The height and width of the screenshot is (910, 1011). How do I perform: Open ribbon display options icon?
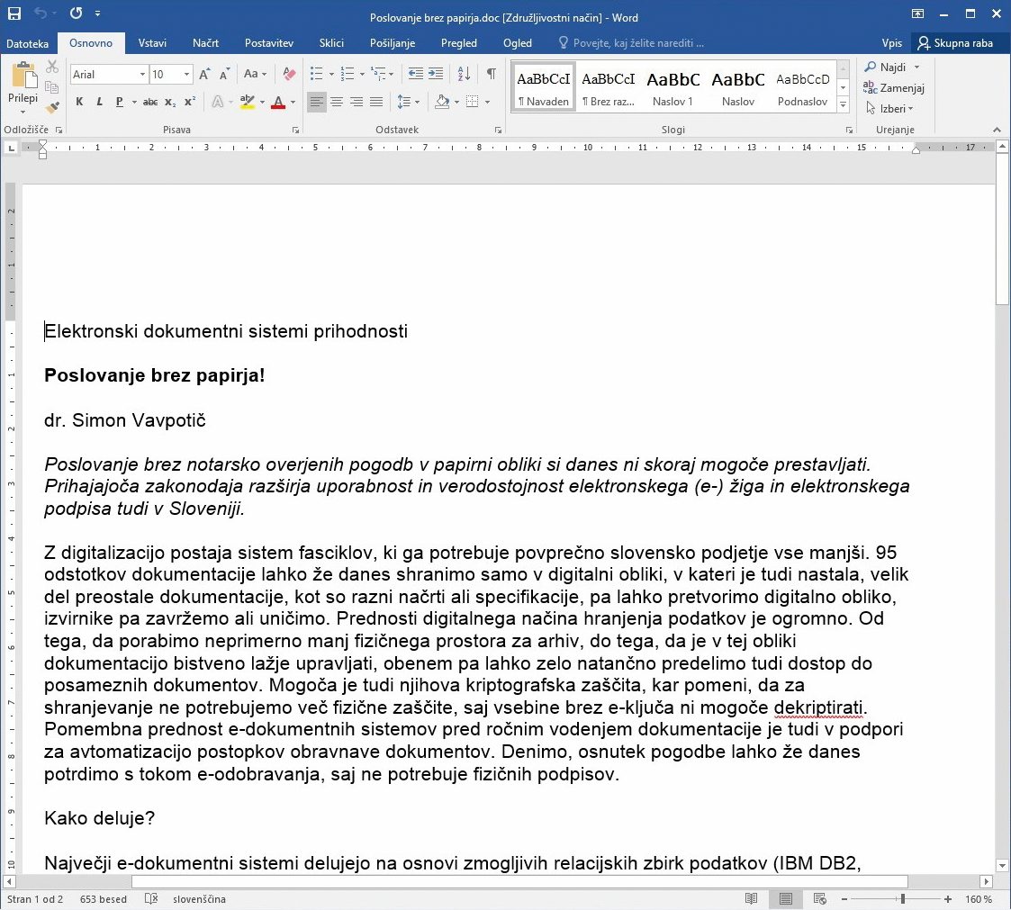click(917, 14)
